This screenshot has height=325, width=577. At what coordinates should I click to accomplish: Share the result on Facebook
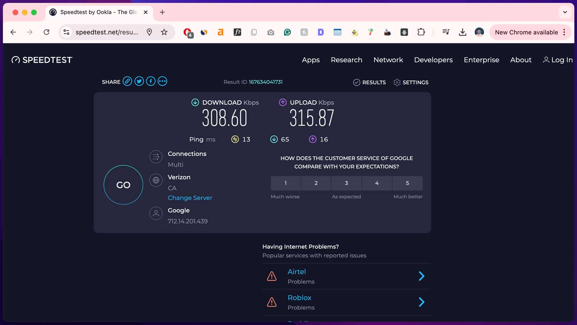point(150,81)
